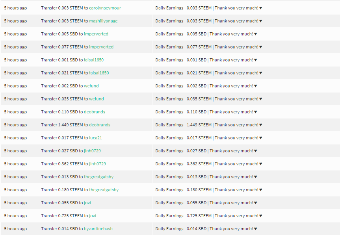This screenshot has height=235, width=340.
Task: Open mashiliyanage account link
Action: click(x=103, y=21)
